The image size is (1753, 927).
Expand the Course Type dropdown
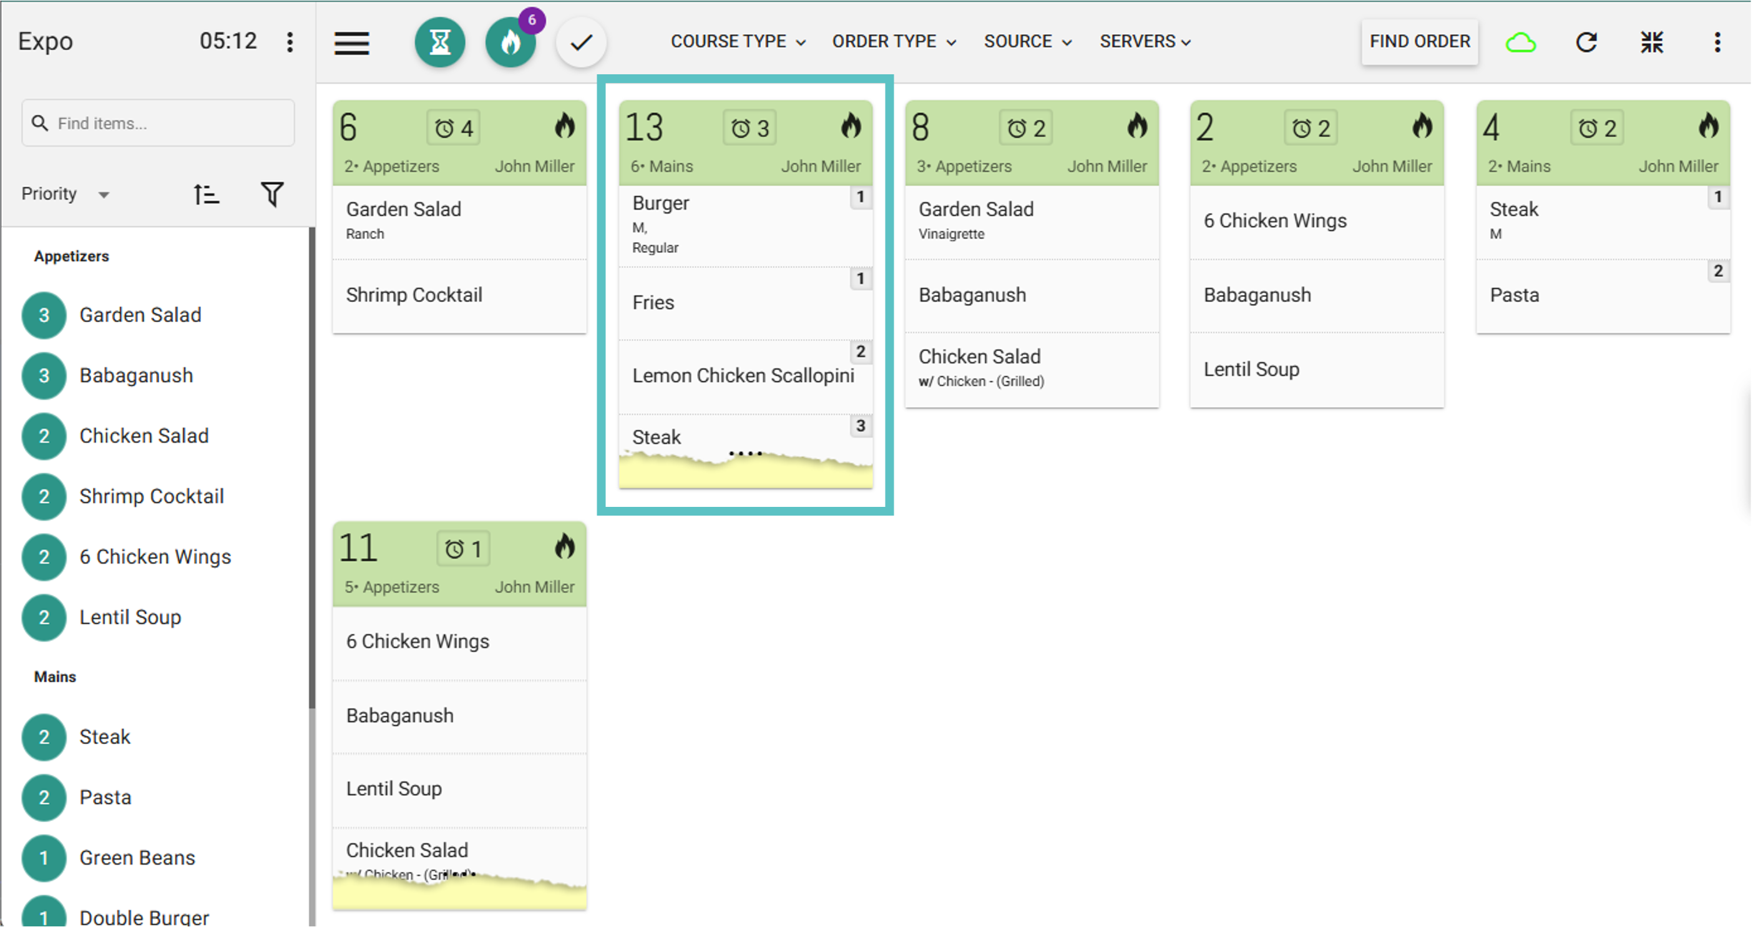(738, 42)
